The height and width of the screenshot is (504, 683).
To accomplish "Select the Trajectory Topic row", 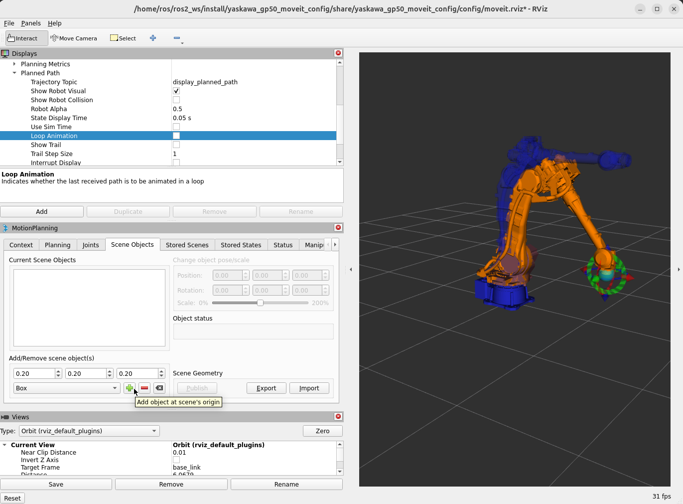I will click(x=168, y=82).
